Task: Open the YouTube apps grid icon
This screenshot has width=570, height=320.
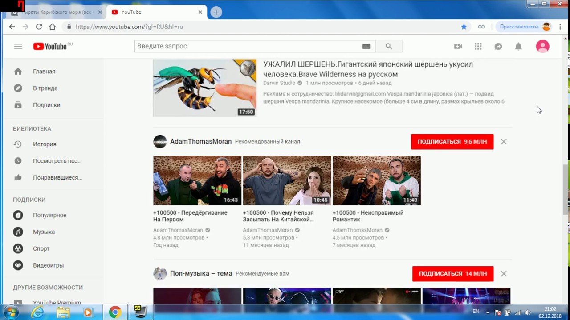Action: [478, 46]
